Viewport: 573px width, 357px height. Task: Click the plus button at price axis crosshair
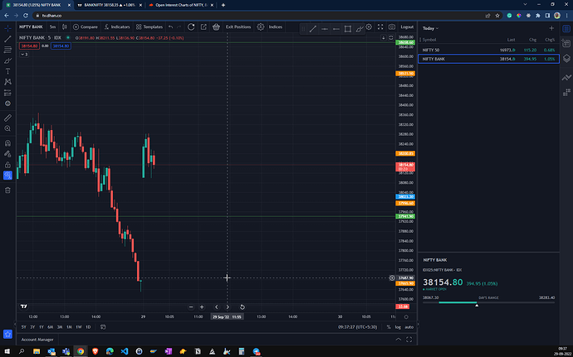tap(392, 277)
